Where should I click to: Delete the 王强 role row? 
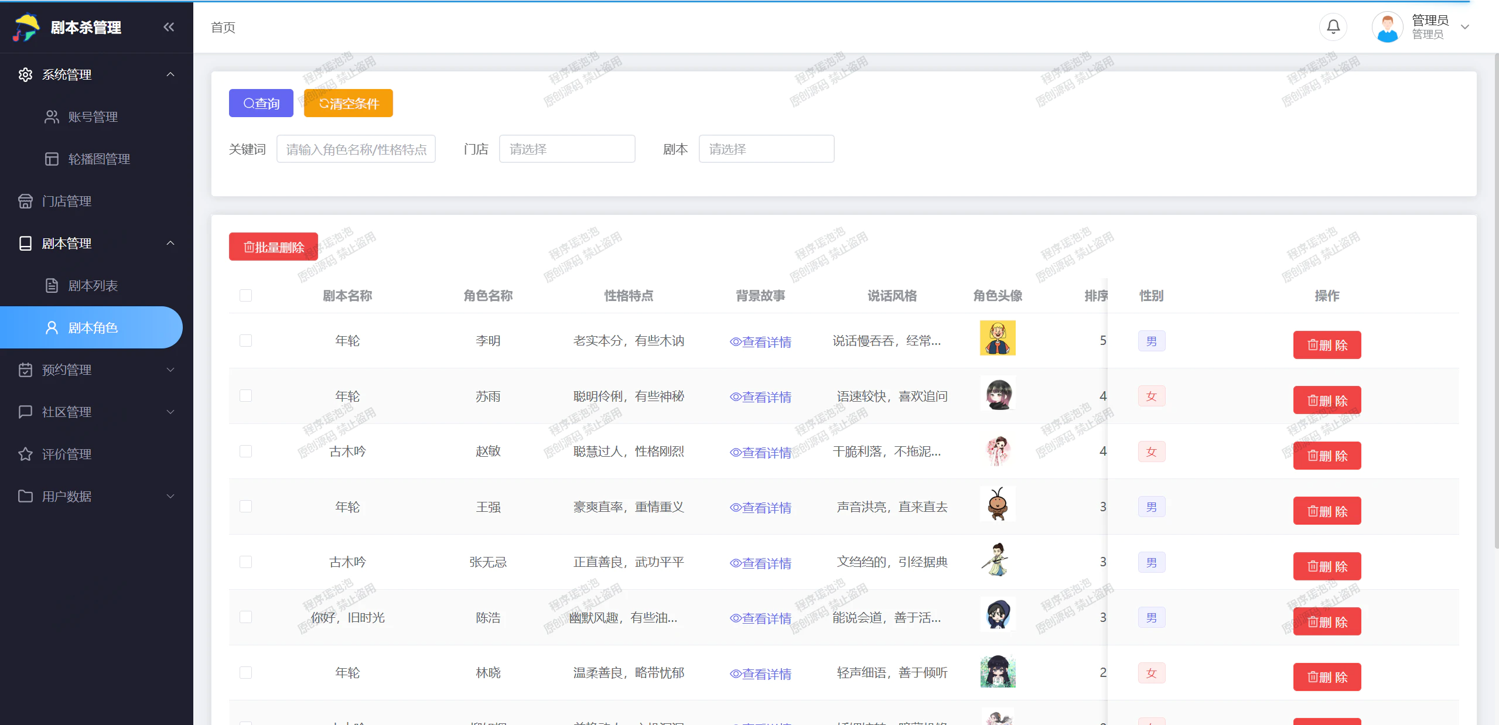pyautogui.click(x=1327, y=511)
